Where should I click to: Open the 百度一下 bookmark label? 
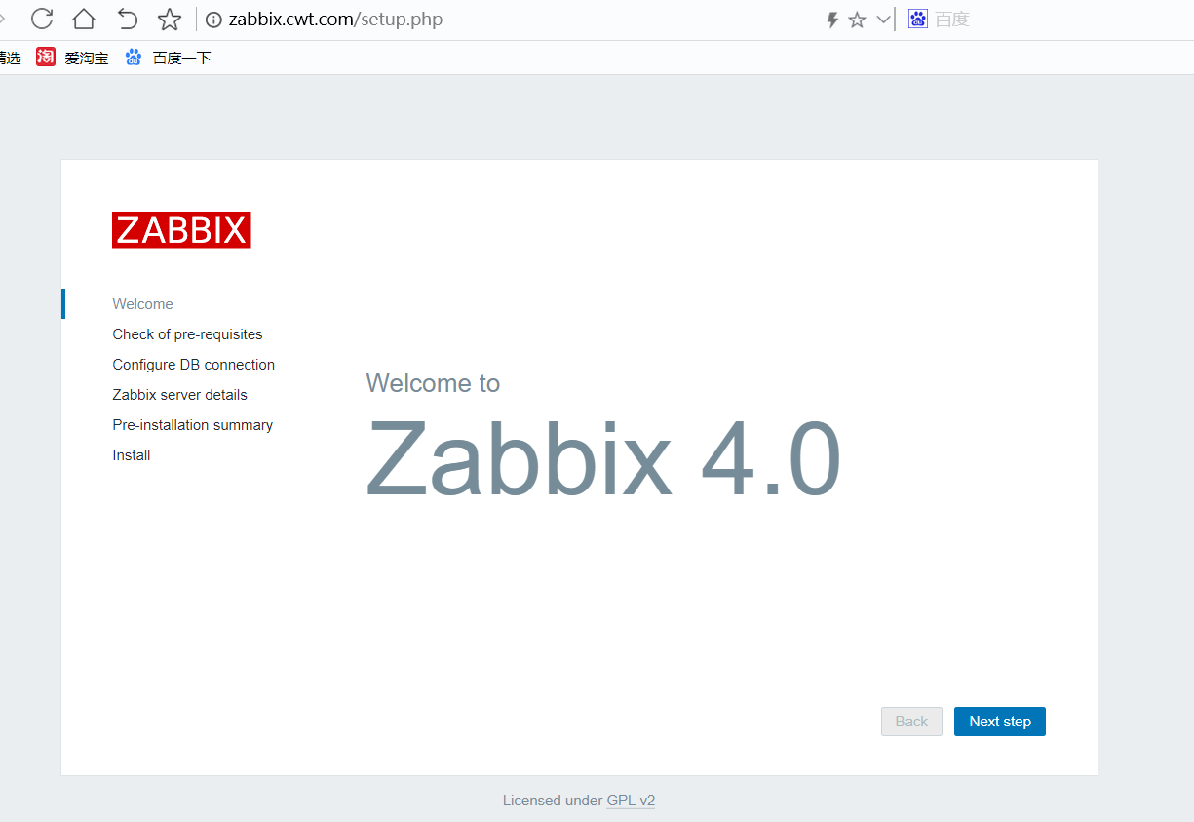click(181, 59)
